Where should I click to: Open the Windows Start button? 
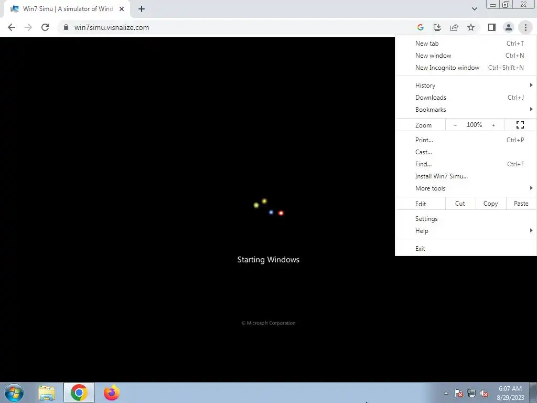click(x=14, y=393)
